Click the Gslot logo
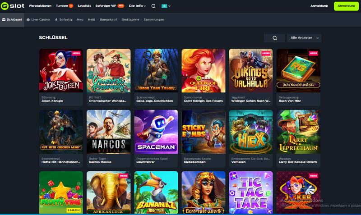This screenshot has width=361, height=215. (13, 6)
